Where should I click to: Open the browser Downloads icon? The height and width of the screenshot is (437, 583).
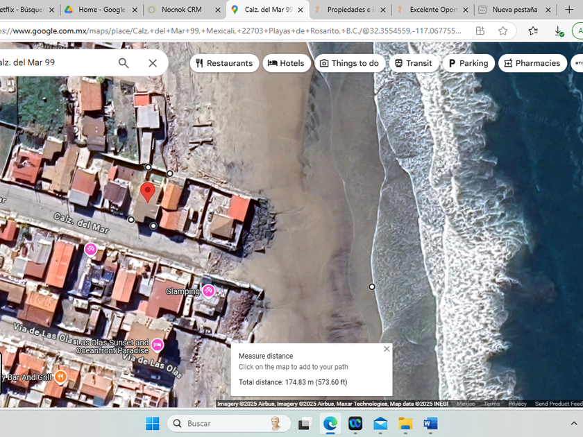coord(559,31)
